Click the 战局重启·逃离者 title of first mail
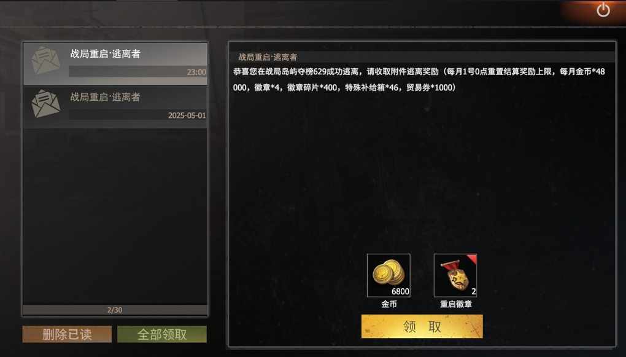 [x=106, y=53]
